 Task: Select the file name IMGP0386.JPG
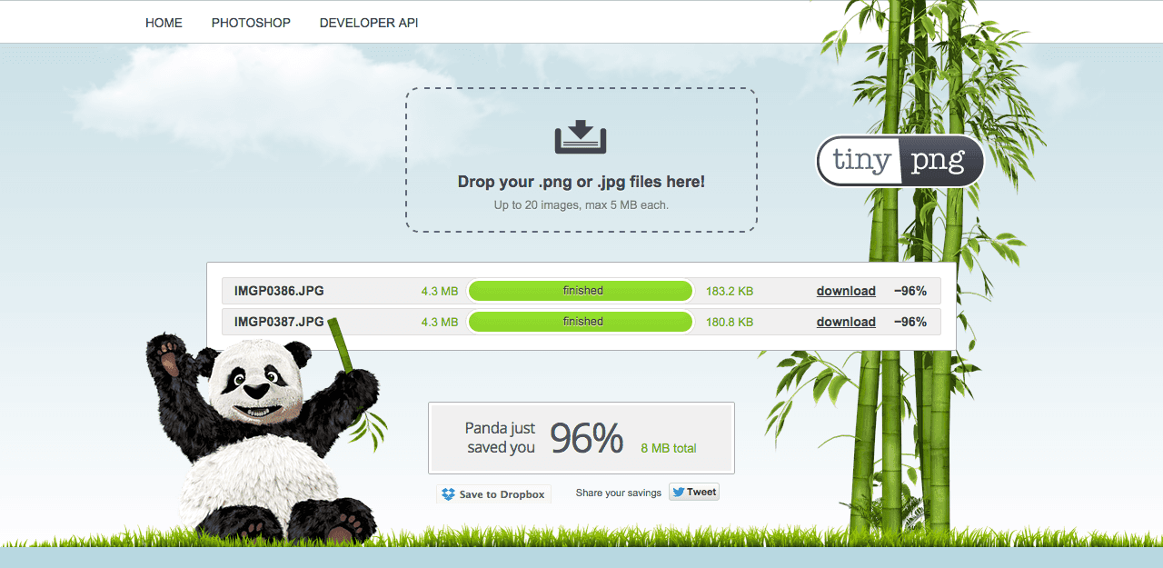click(279, 291)
